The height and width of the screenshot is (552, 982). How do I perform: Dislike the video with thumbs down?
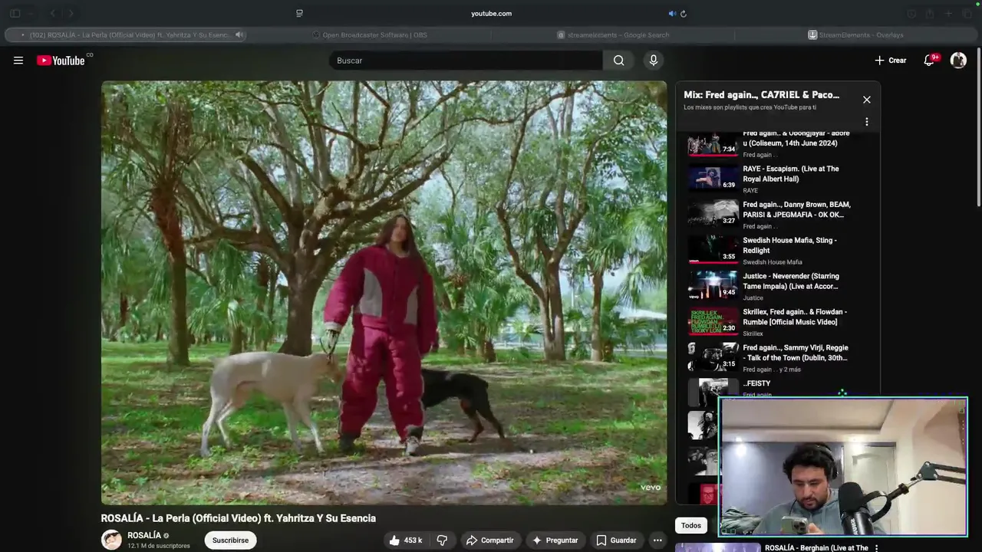[x=442, y=540]
